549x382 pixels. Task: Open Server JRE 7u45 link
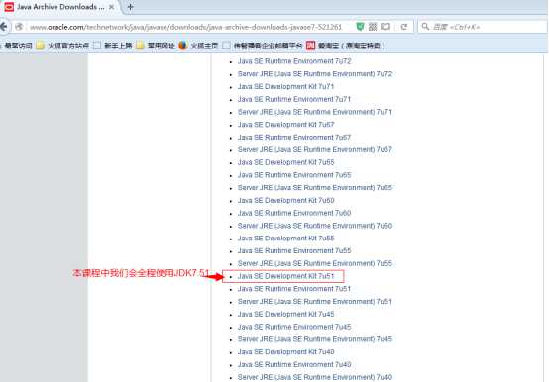point(315,339)
